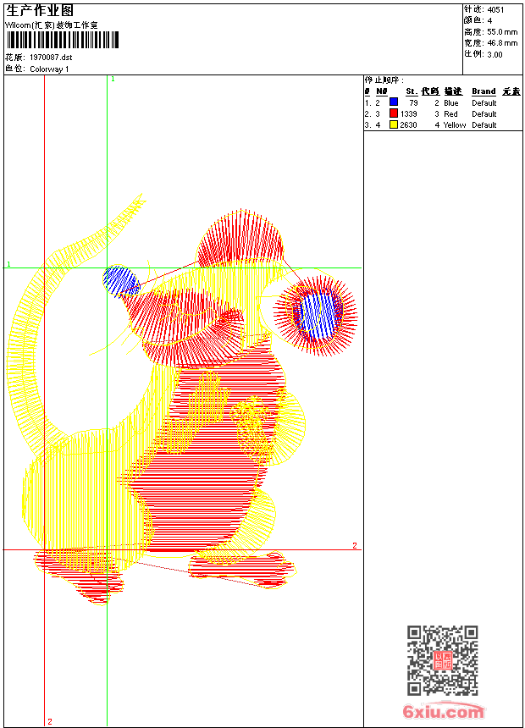Click the file name 1970087.dst
This screenshot has height=728, width=525.
tap(51, 58)
